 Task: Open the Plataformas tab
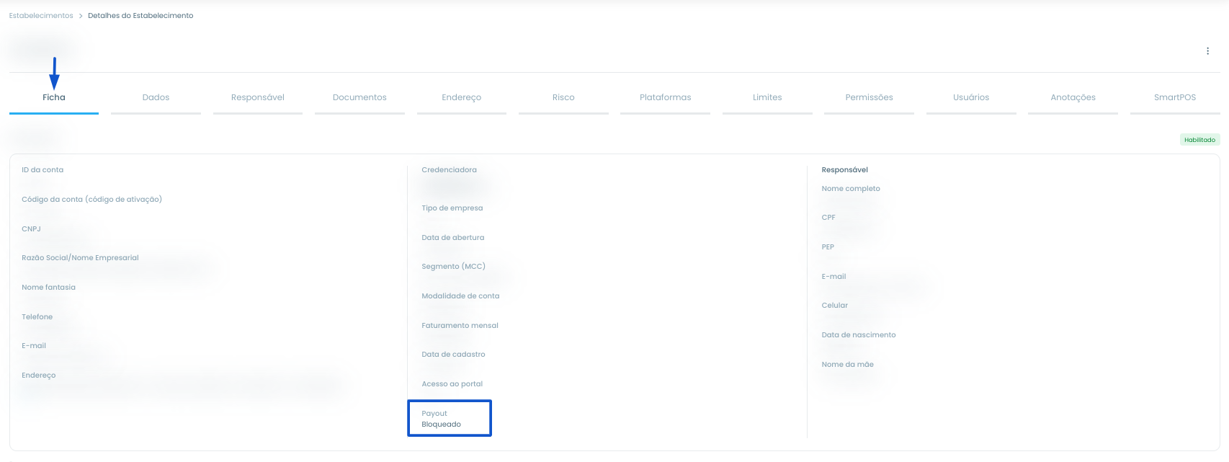point(666,97)
